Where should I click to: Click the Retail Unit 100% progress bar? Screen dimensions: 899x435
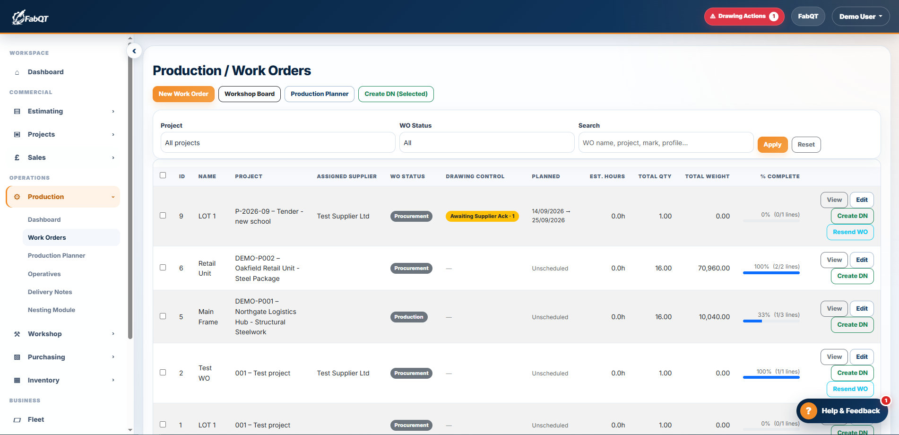771,273
